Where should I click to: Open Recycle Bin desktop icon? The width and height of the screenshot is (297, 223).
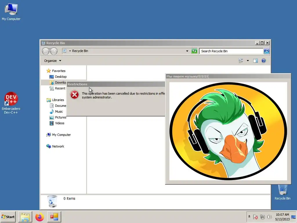coord(282,192)
